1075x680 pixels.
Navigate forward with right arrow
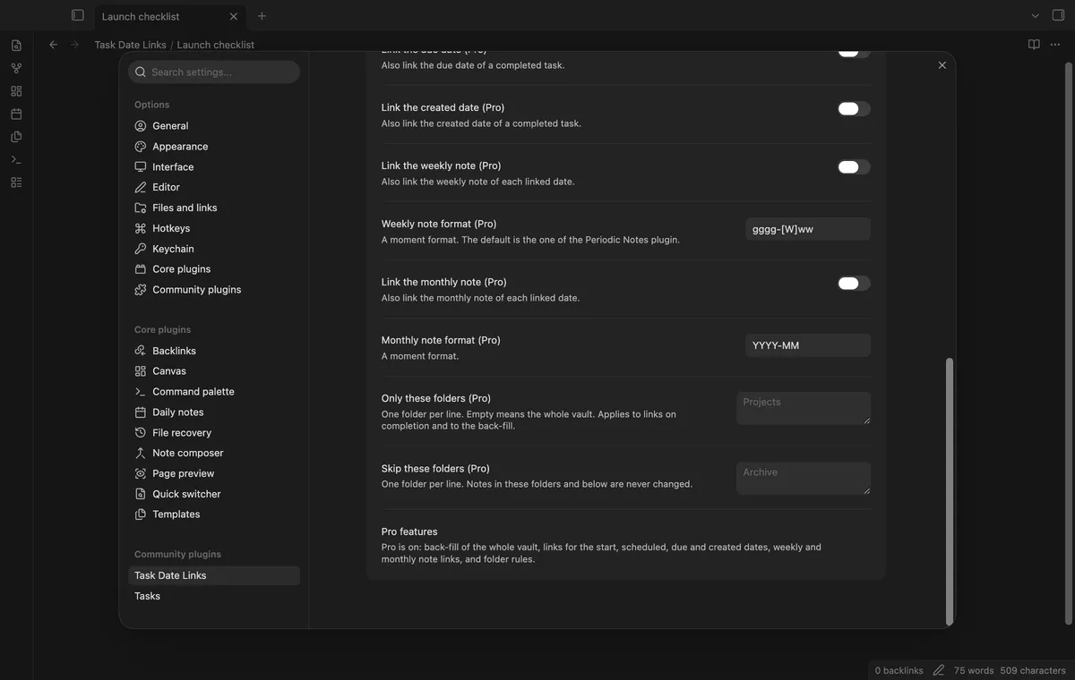(74, 45)
